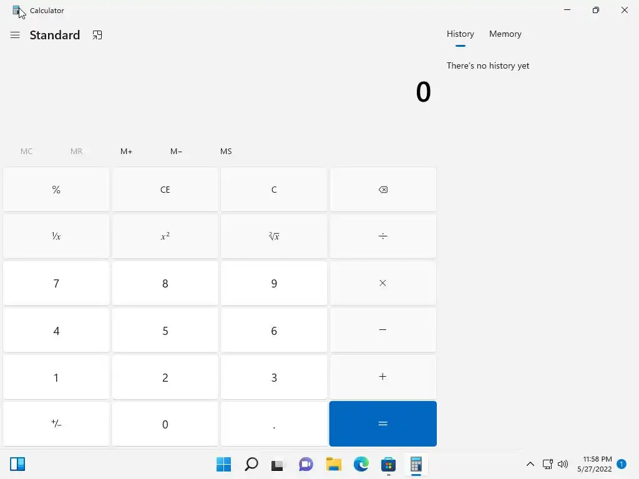The height and width of the screenshot is (479, 639).
Task: Click the number 7 key
Action: (56, 283)
